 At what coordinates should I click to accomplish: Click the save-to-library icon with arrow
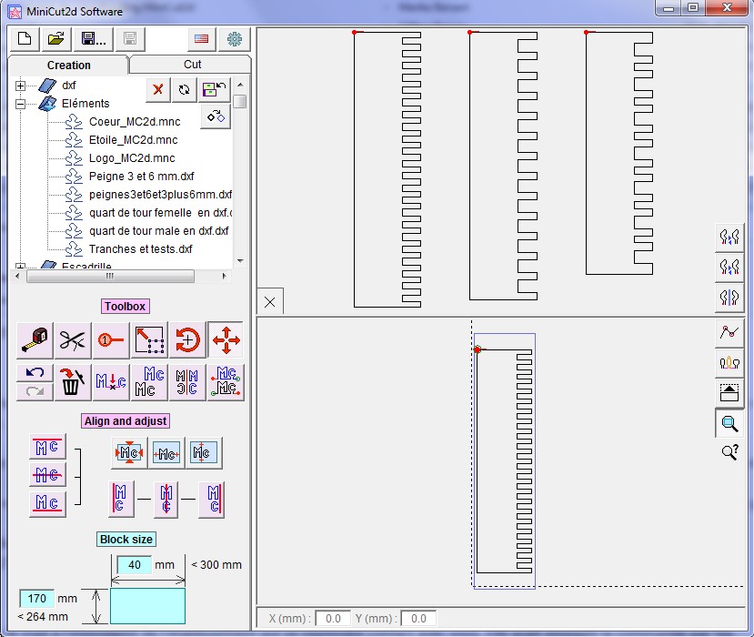click(215, 90)
